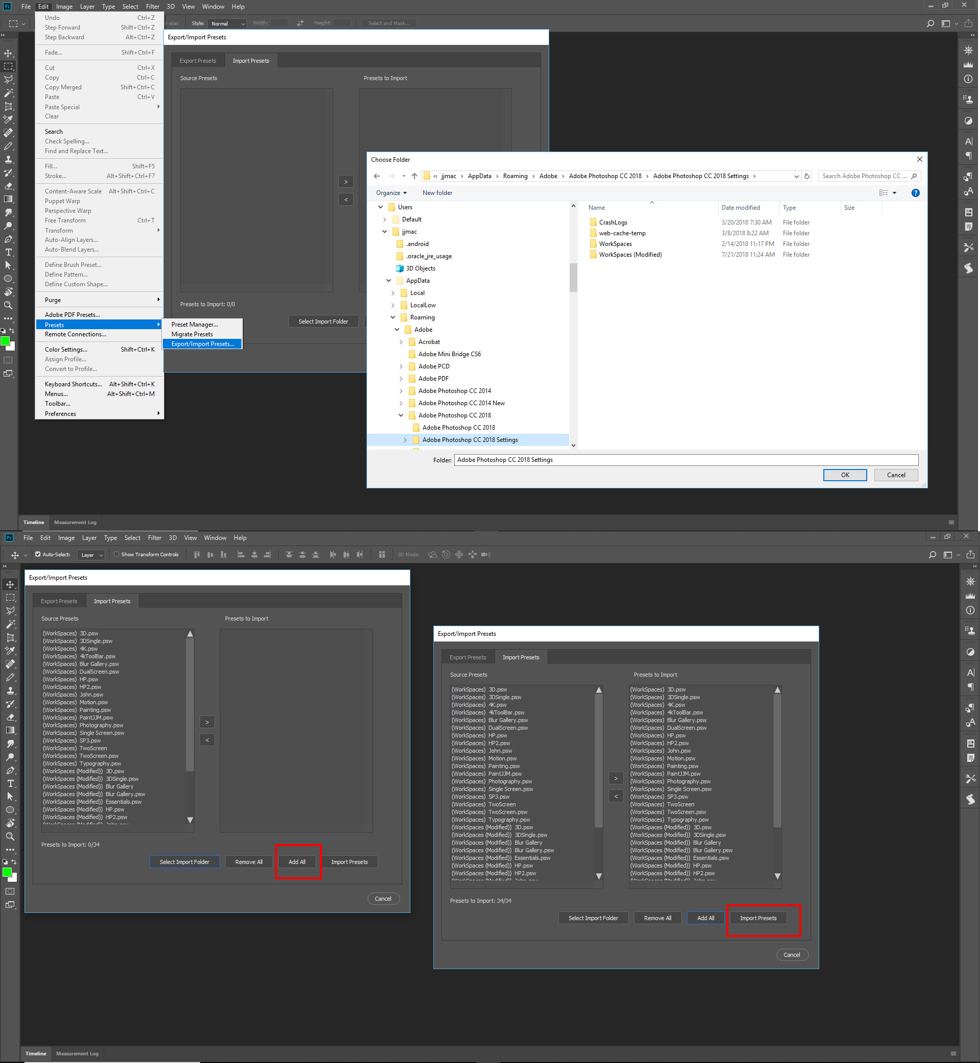Expand the LocalLow folder node
This screenshot has height=1063, width=980.
pyautogui.click(x=393, y=305)
